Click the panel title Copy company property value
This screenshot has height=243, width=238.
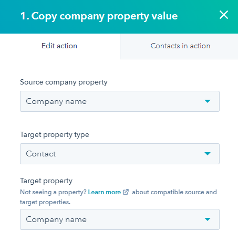pos(99,16)
